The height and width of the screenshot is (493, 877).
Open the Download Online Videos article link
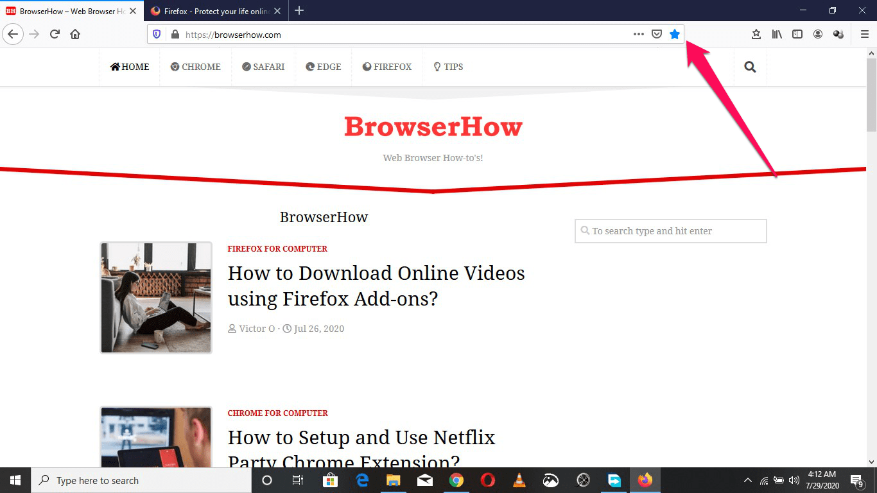[x=376, y=286]
